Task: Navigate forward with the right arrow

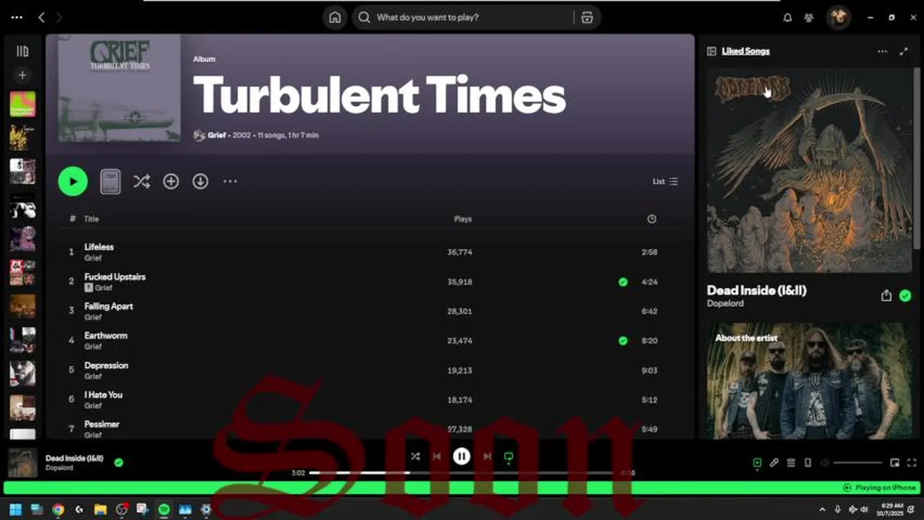Action: click(59, 17)
